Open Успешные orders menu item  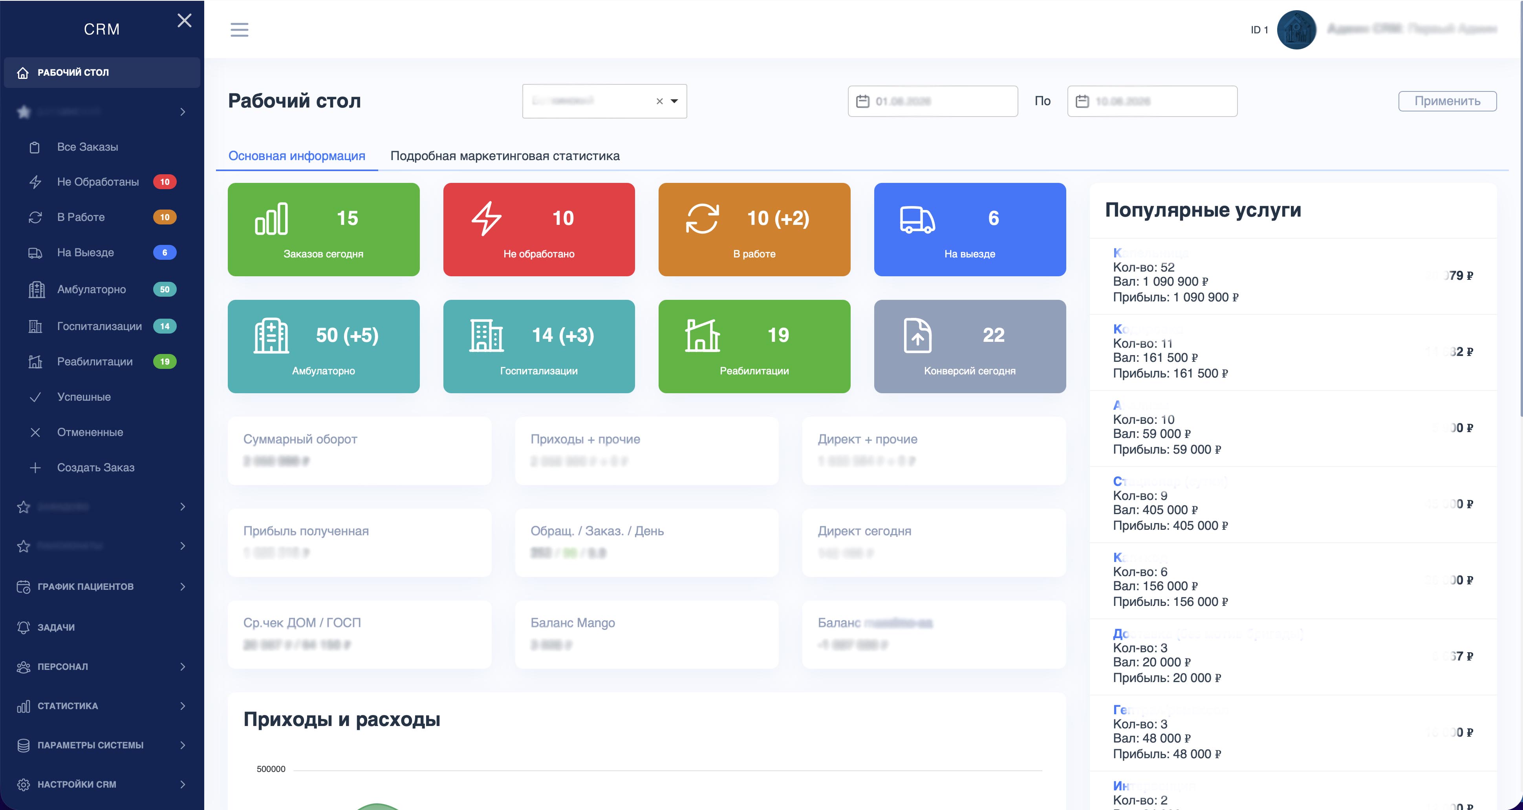tap(84, 397)
